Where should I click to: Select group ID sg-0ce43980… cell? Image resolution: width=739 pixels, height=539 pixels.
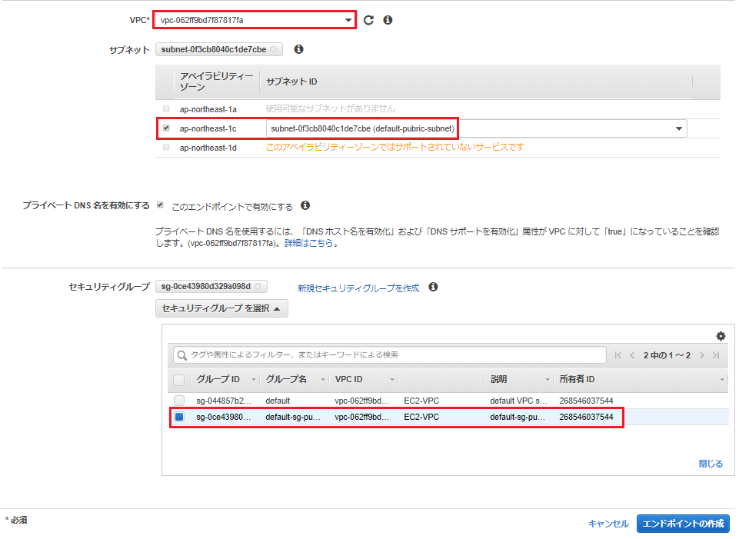pyautogui.click(x=224, y=417)
